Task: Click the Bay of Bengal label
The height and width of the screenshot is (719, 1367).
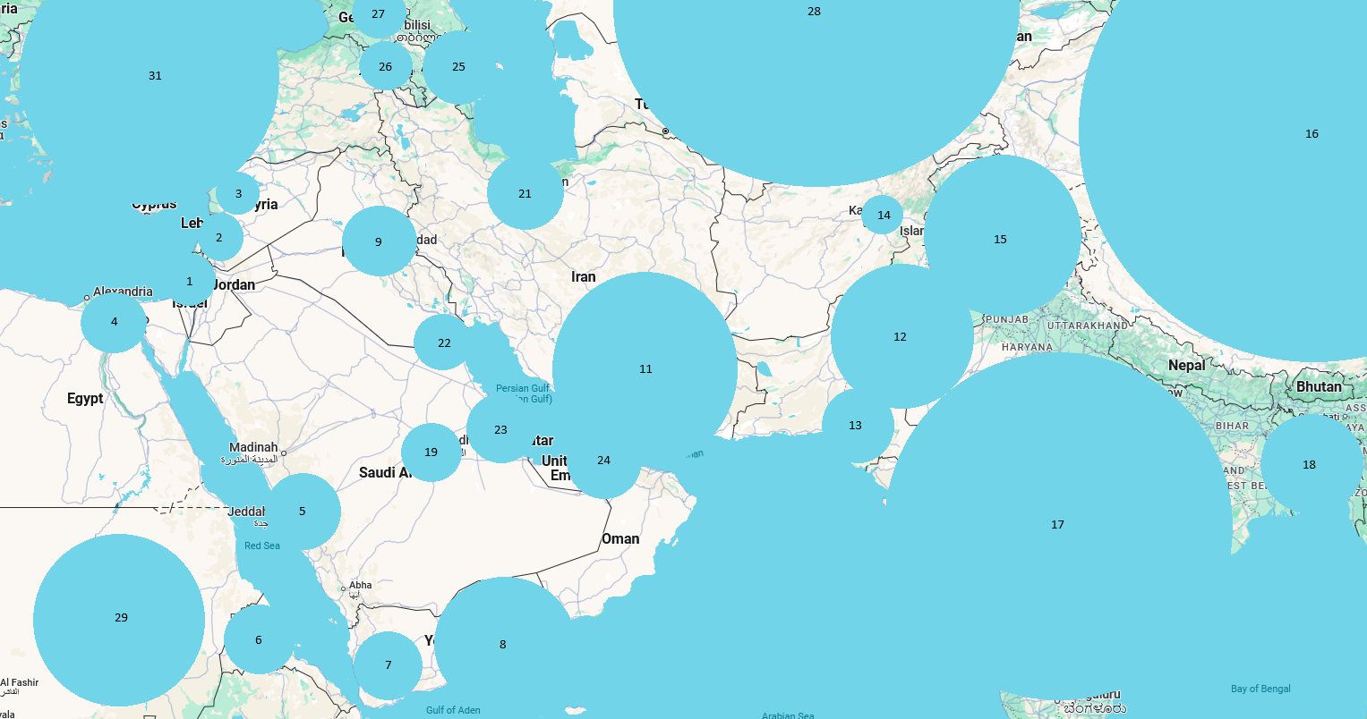Action: tap(1261, 689)
